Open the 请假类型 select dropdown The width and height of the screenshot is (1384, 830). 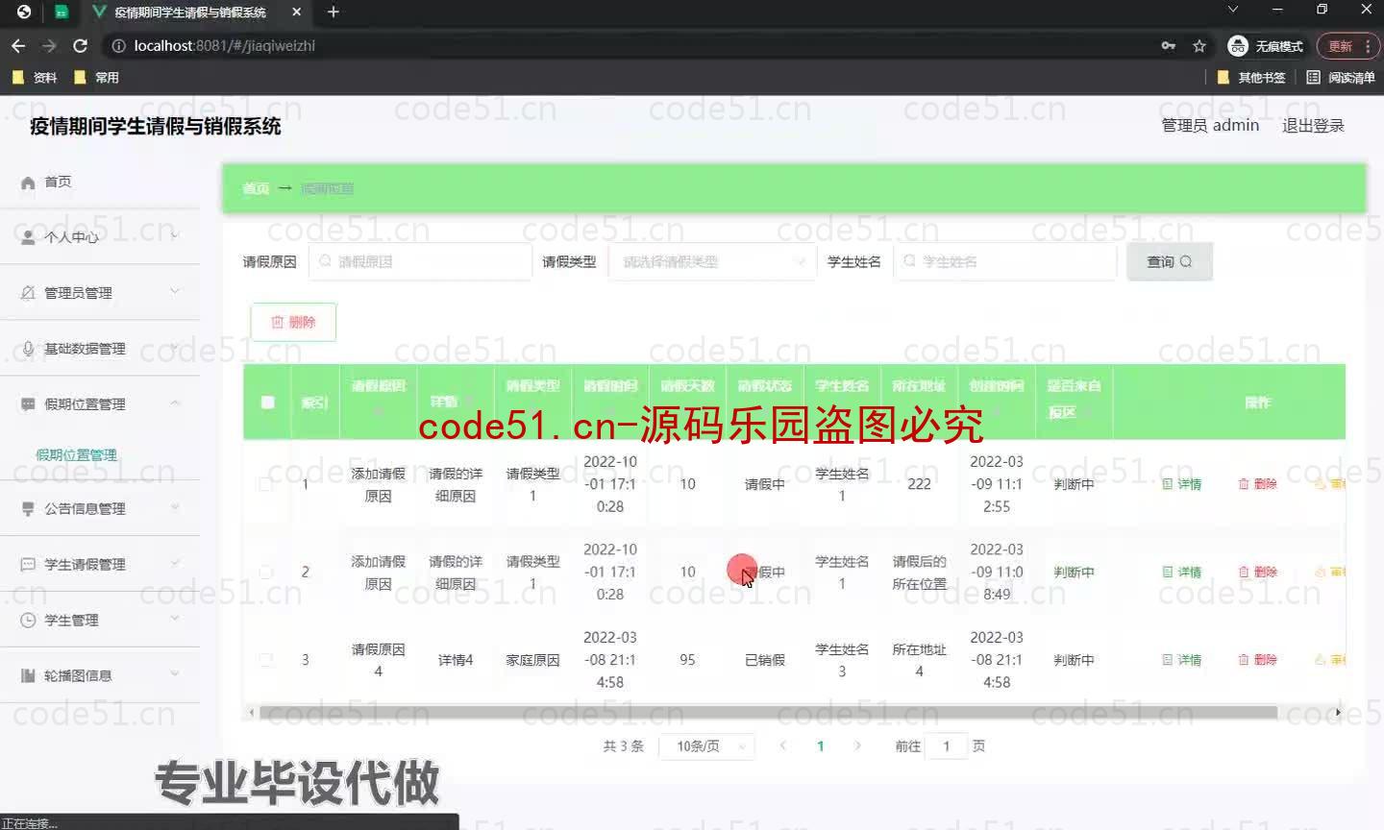[712, 261]
